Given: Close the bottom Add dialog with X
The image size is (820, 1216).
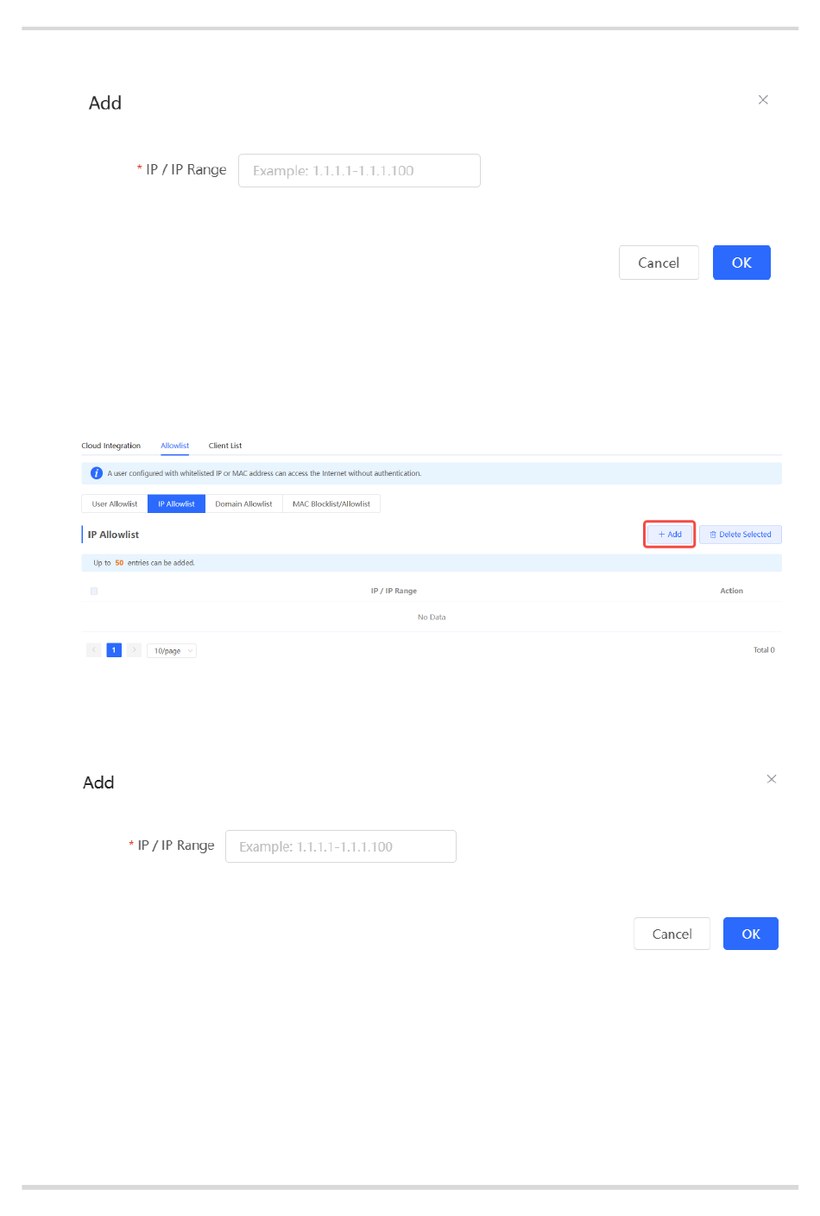Looking at the screenshot, I should click(772, 779).
